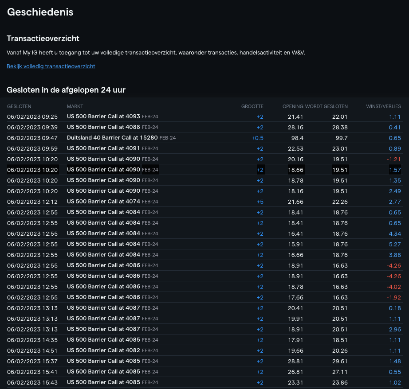Viewport: 409px width, 389px height.
Task: Select the loss value -1.21
Action: click(x=393, y=159)
